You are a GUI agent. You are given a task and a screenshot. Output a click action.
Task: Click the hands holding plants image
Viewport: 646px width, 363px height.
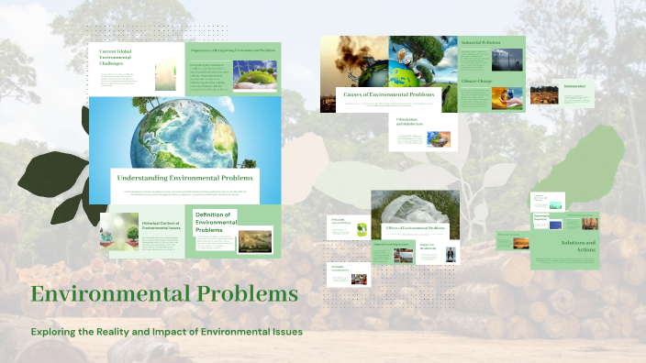coord(119,232)
